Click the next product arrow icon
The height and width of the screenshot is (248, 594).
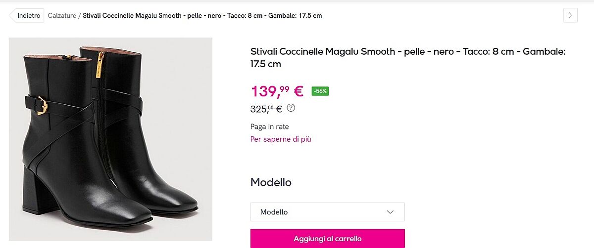pyautogui.click(x=570, y=15)
